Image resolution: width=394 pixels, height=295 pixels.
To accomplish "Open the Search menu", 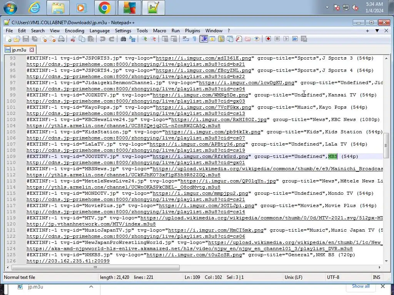I will (x=38, y=31).
